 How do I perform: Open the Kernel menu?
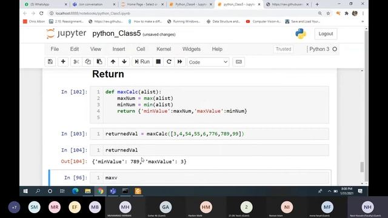pyautogui.click(x=164, y=49)
